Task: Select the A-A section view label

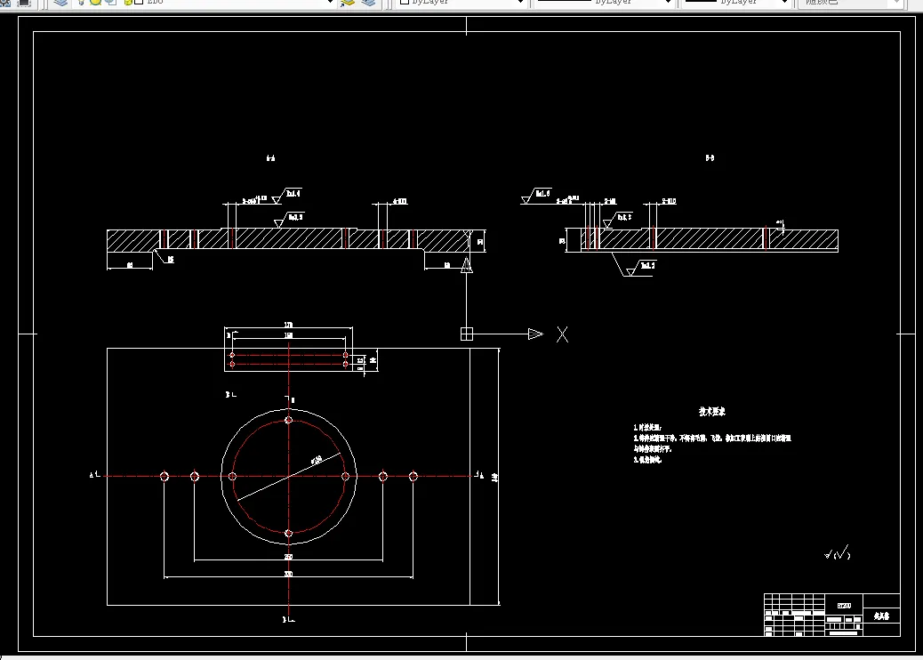Action: click(x=270, y=157)
